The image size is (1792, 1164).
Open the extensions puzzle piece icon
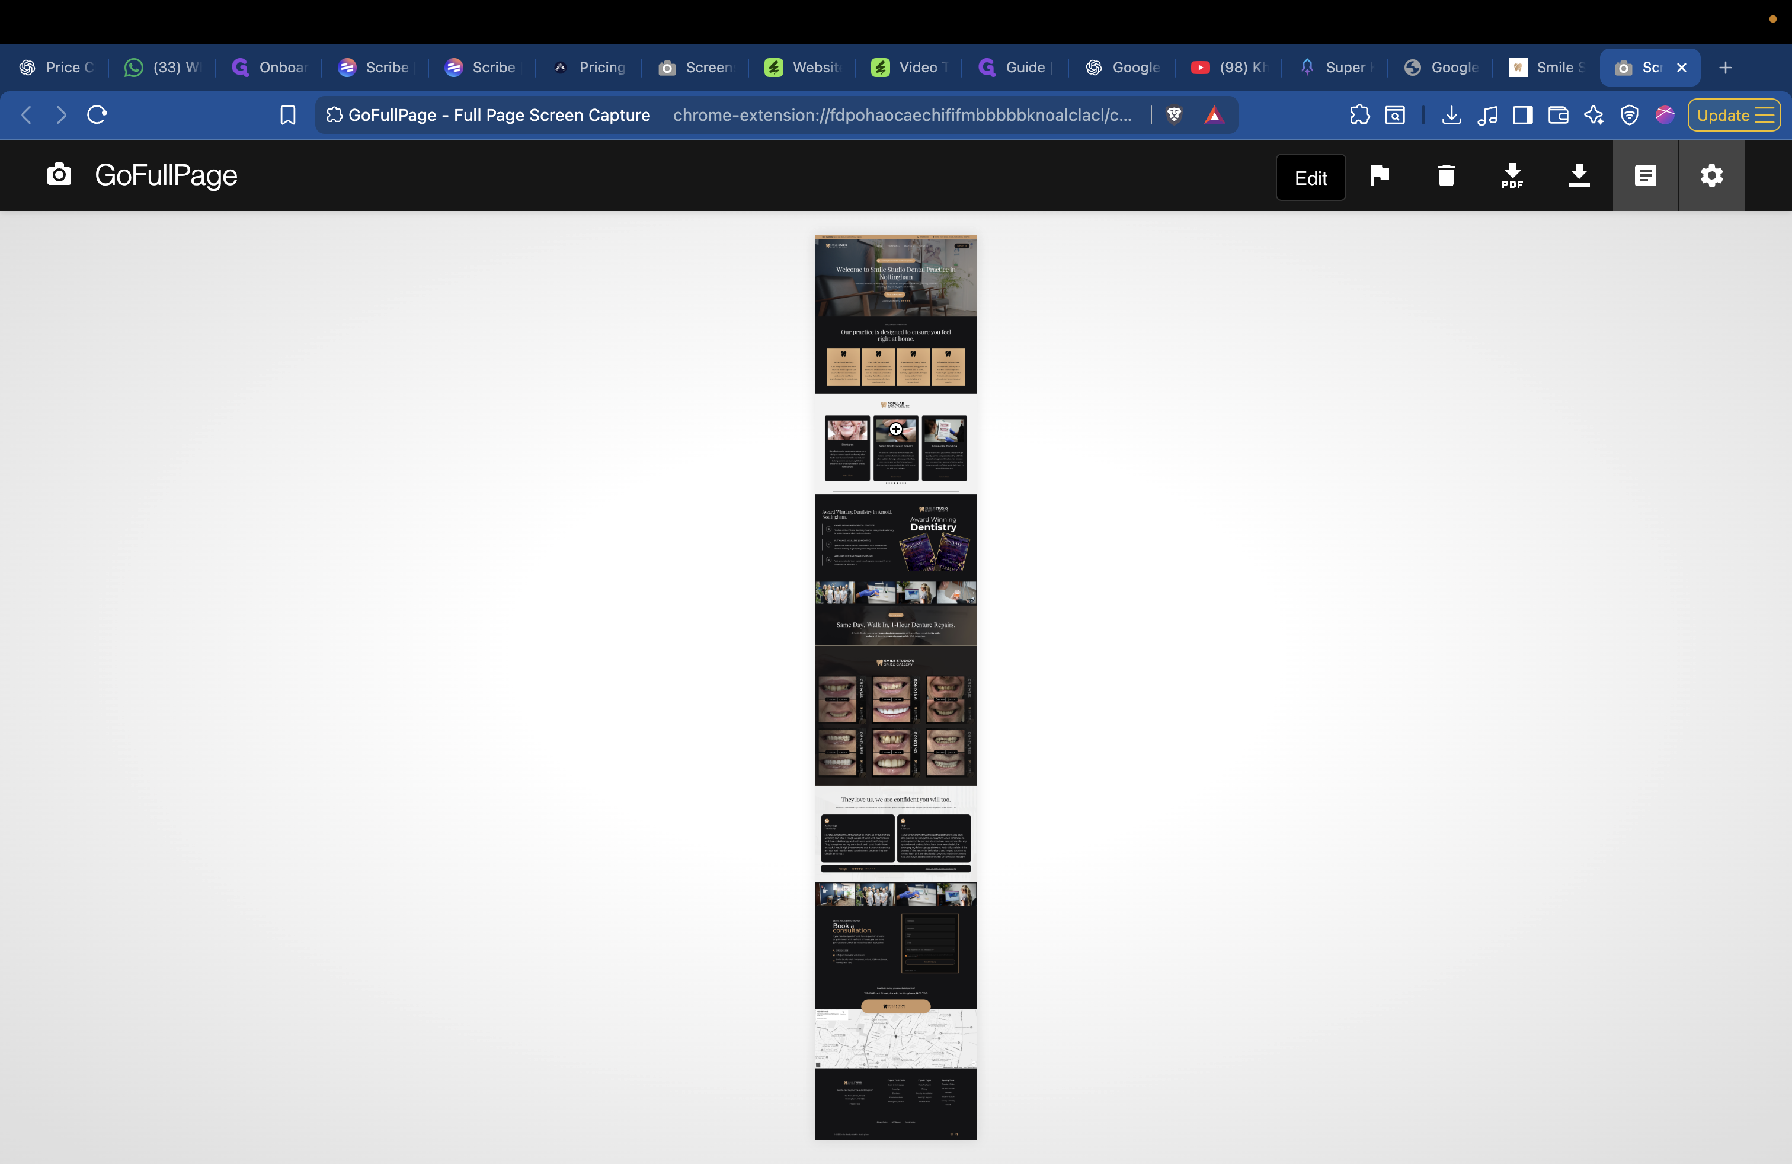point(1360,114)
